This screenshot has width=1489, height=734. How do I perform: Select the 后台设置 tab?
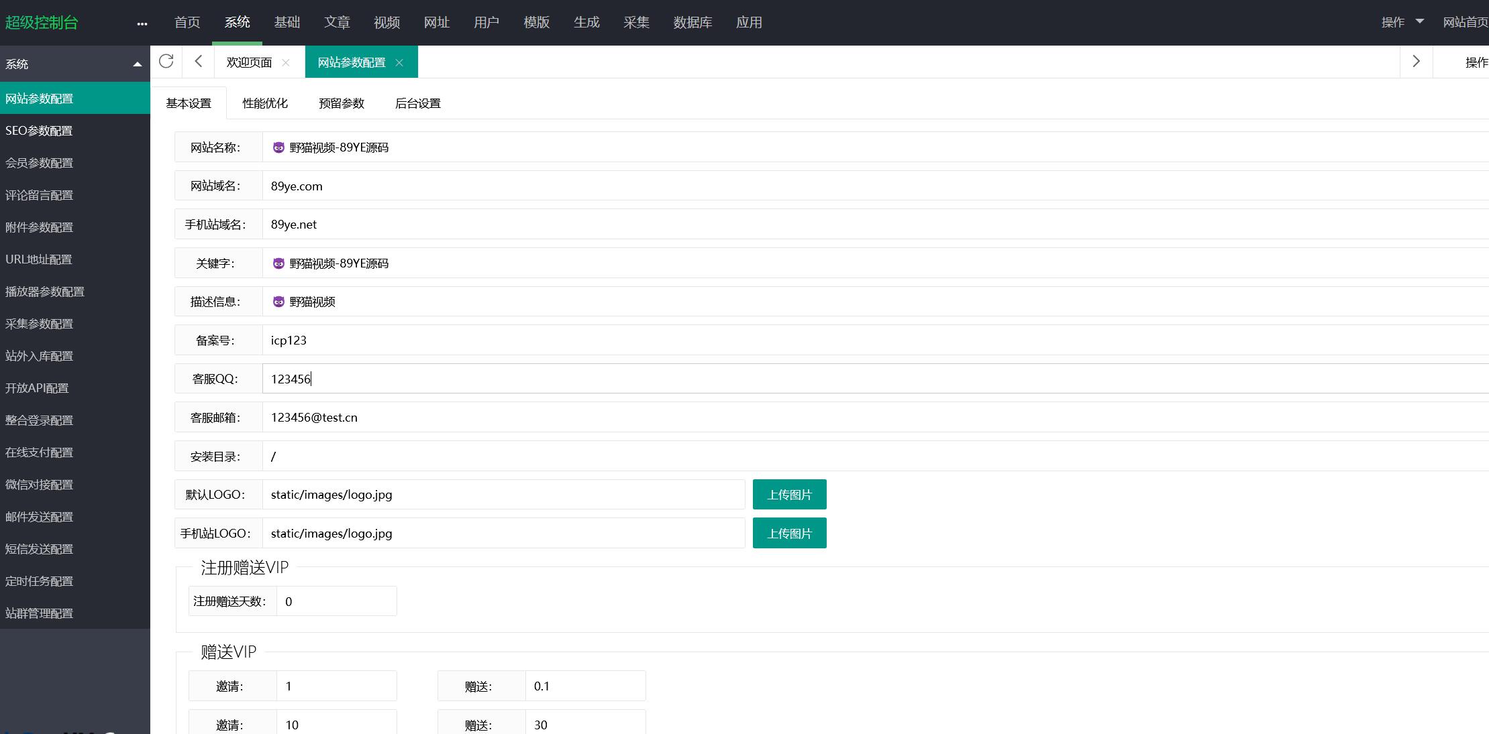(418, 103)
